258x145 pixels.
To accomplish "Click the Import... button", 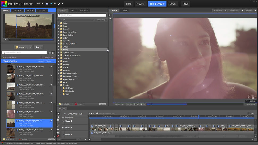I will coord(21,47).
